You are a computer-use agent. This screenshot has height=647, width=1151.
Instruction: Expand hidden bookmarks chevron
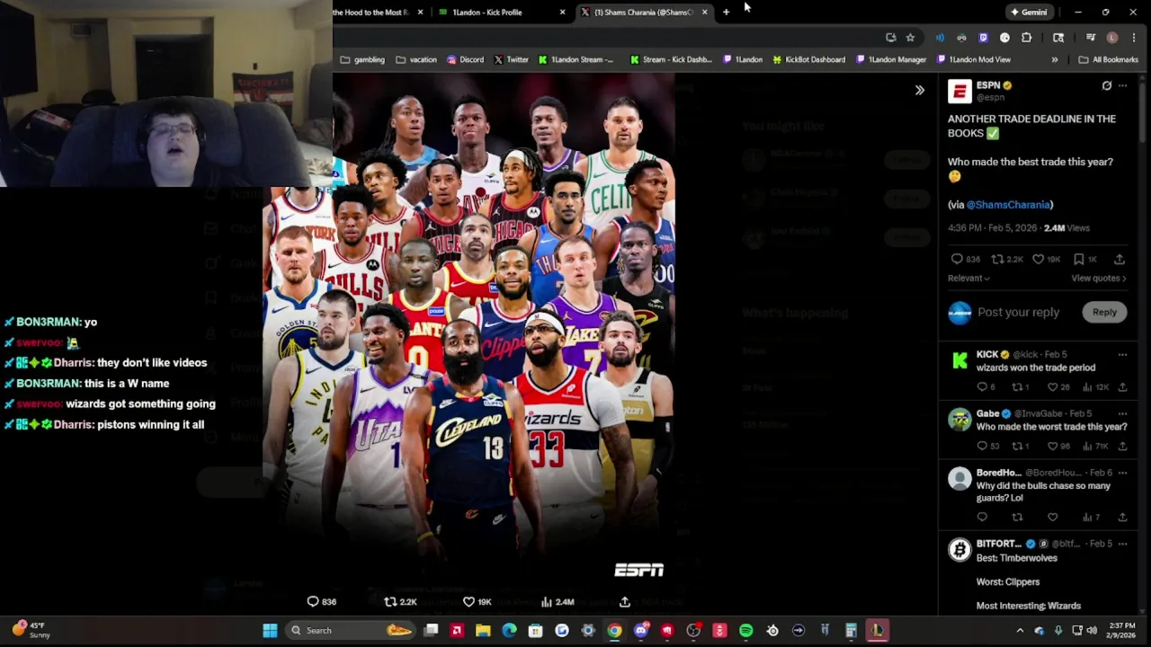point(1054,59)
